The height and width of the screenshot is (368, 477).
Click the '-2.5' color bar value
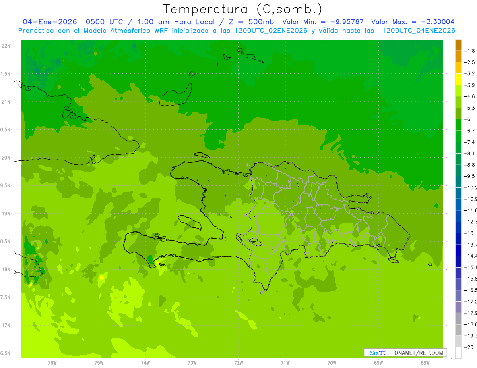(x=470, y=62)
